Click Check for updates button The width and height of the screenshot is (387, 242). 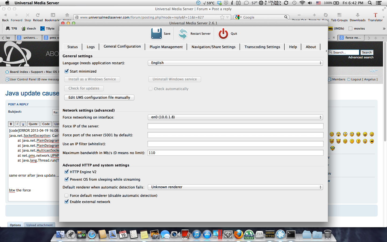point(84,88)
